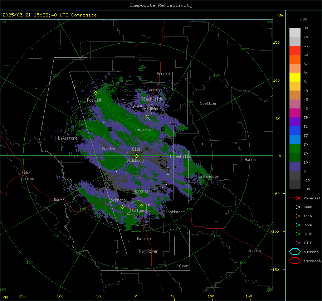322x301 pixels.
Task: Click the yellow diamond marker near RockyMH
Action: click(96, 93)
